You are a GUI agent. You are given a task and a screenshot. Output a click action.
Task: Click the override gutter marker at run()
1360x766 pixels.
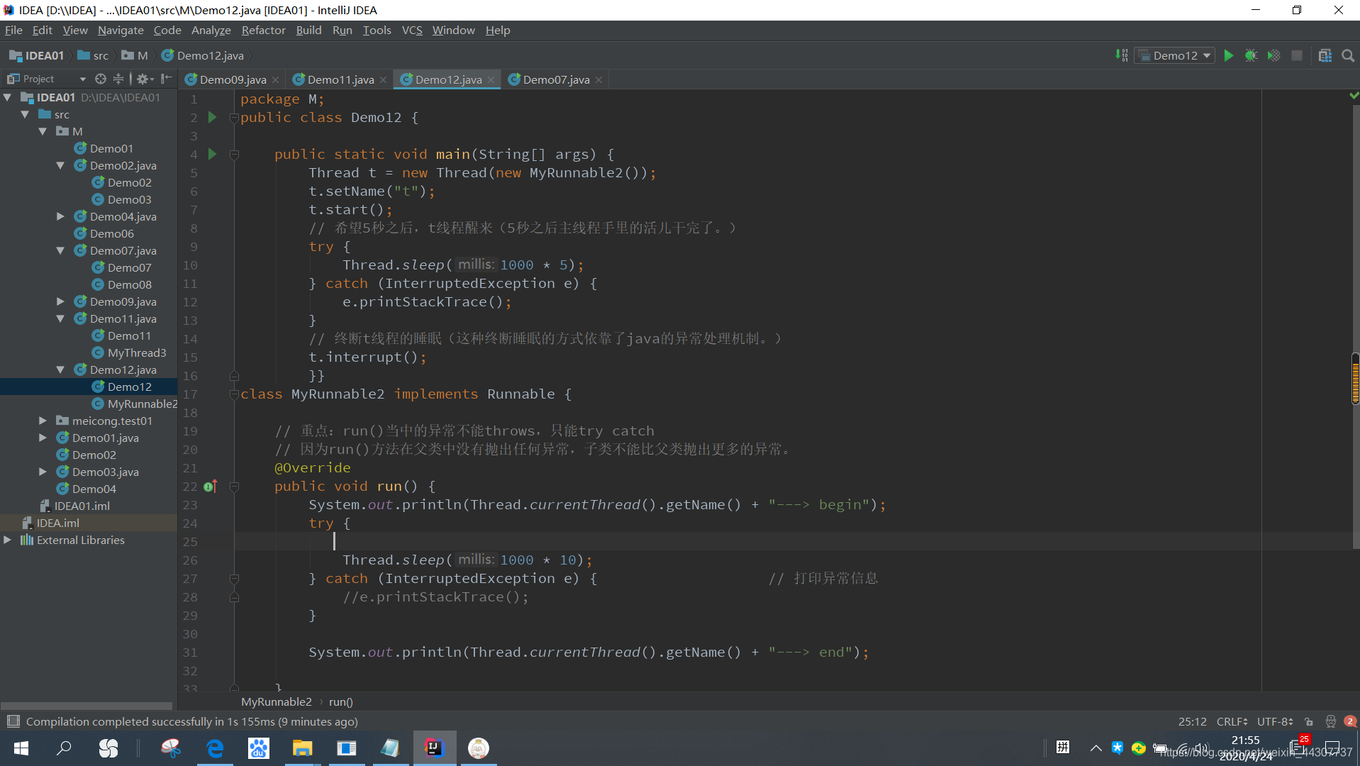coord(210,487)
